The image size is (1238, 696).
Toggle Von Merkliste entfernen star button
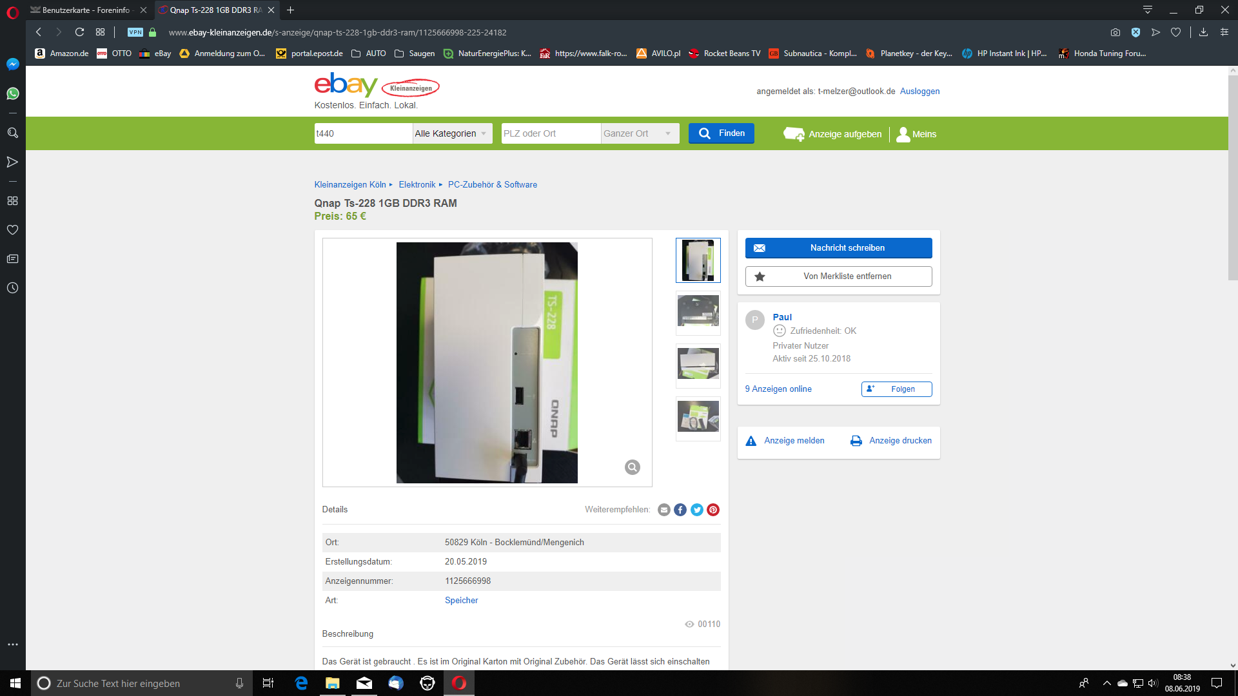(838, 276)
